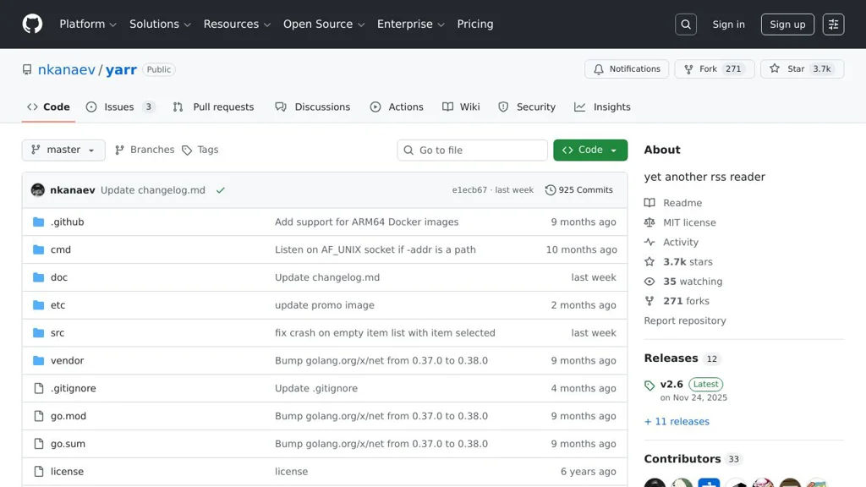The height and width of the screenshot is (487, 866).
Task: Click the GitHub logo icon
Action: [x=32, y=24]
